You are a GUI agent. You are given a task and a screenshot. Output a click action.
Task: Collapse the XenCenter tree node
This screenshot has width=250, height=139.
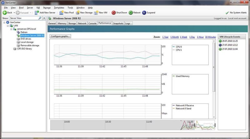[4, 22]
